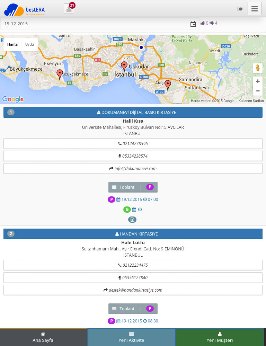Go to Ana Sayfa home tab

point(43,337)
